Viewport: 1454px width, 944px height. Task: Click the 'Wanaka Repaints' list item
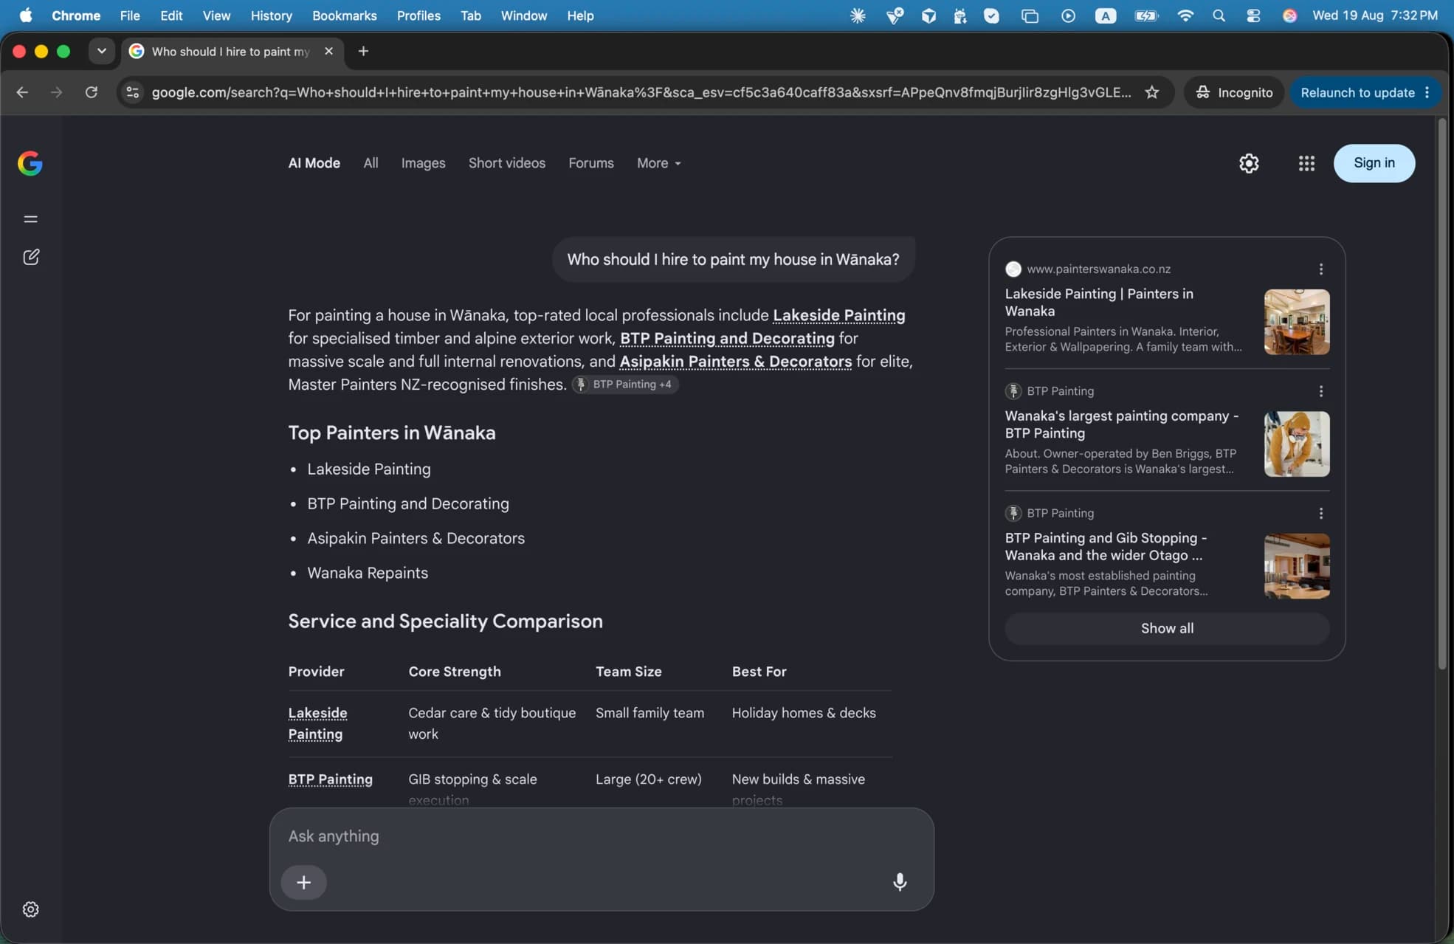click(368, 573)
